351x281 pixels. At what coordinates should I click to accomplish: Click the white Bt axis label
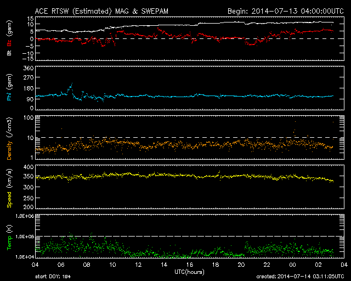click(9, 53)
